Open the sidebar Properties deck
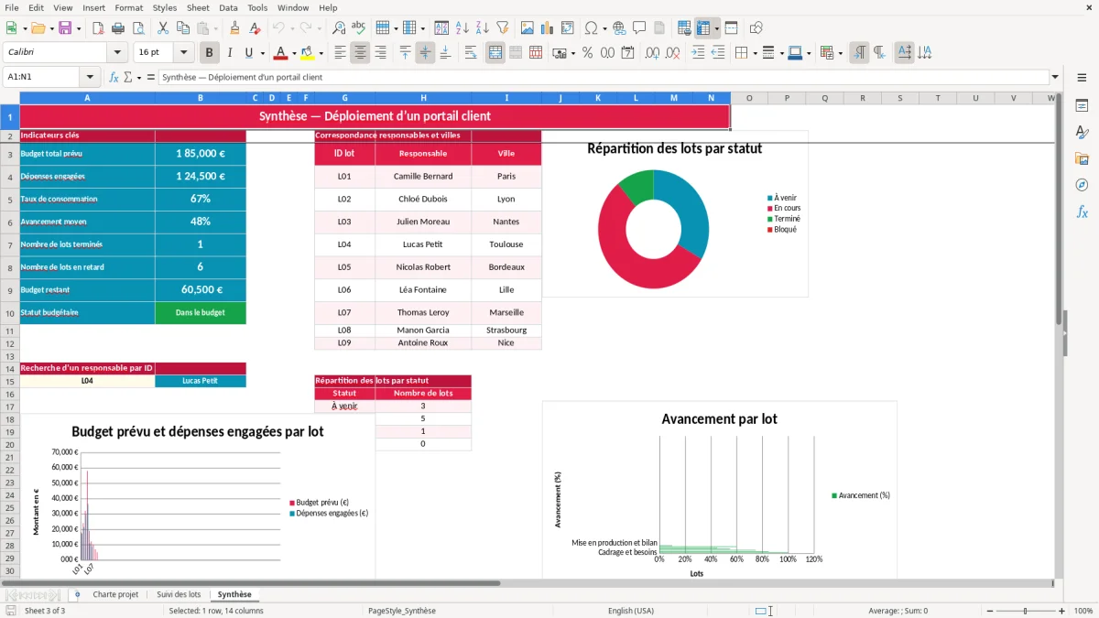The width and height of the screenshot is (1099, 618). (x=1082, y=106)
